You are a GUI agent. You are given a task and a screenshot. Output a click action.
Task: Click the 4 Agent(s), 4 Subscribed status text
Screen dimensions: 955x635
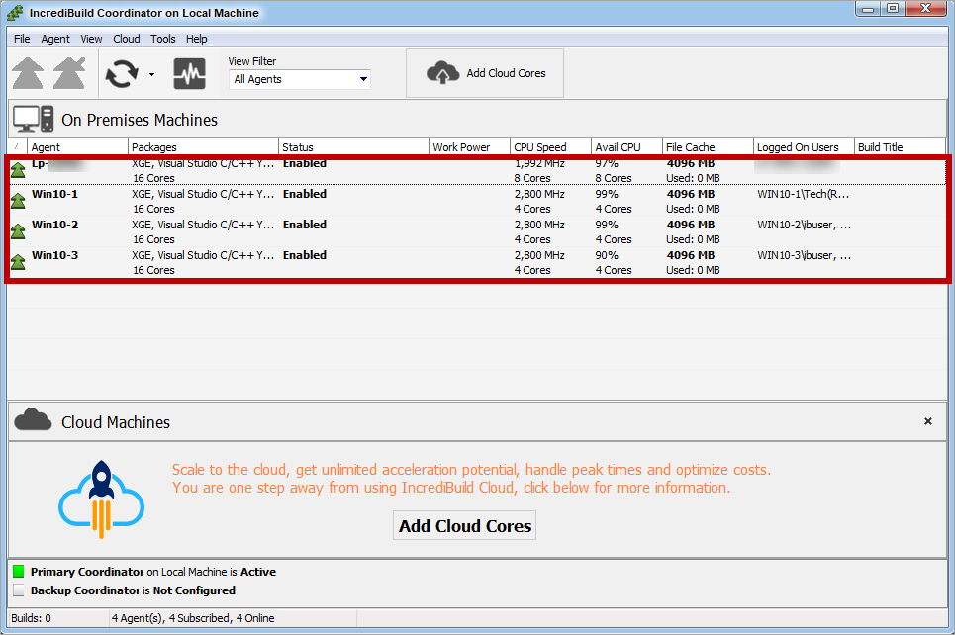point(193,618)
